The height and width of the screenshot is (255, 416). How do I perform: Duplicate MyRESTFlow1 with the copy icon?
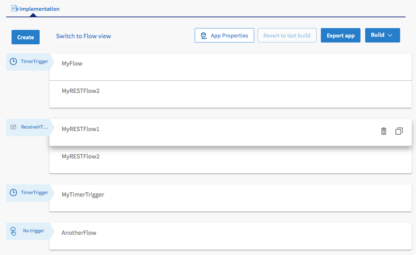[399, 131]
